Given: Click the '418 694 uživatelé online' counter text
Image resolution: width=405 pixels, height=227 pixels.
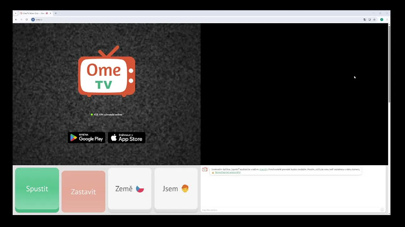Looking at the screenshot, I should pos(108,114).
